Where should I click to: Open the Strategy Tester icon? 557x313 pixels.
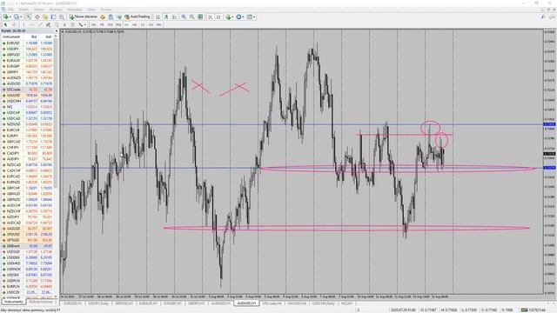tap(62, 17)
